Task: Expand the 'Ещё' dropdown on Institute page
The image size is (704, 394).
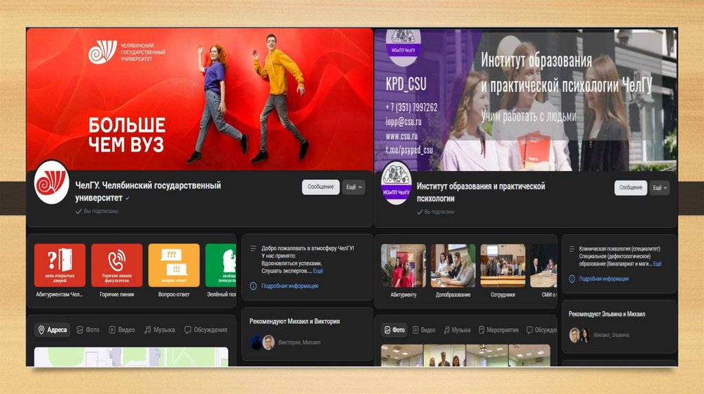Action: 659,188
